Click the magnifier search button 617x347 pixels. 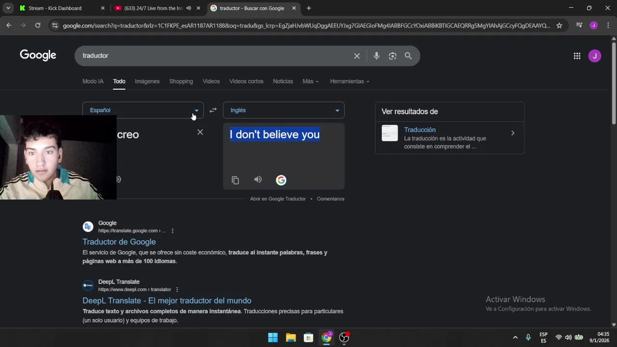pyautogui.click(x=408, y=56)
